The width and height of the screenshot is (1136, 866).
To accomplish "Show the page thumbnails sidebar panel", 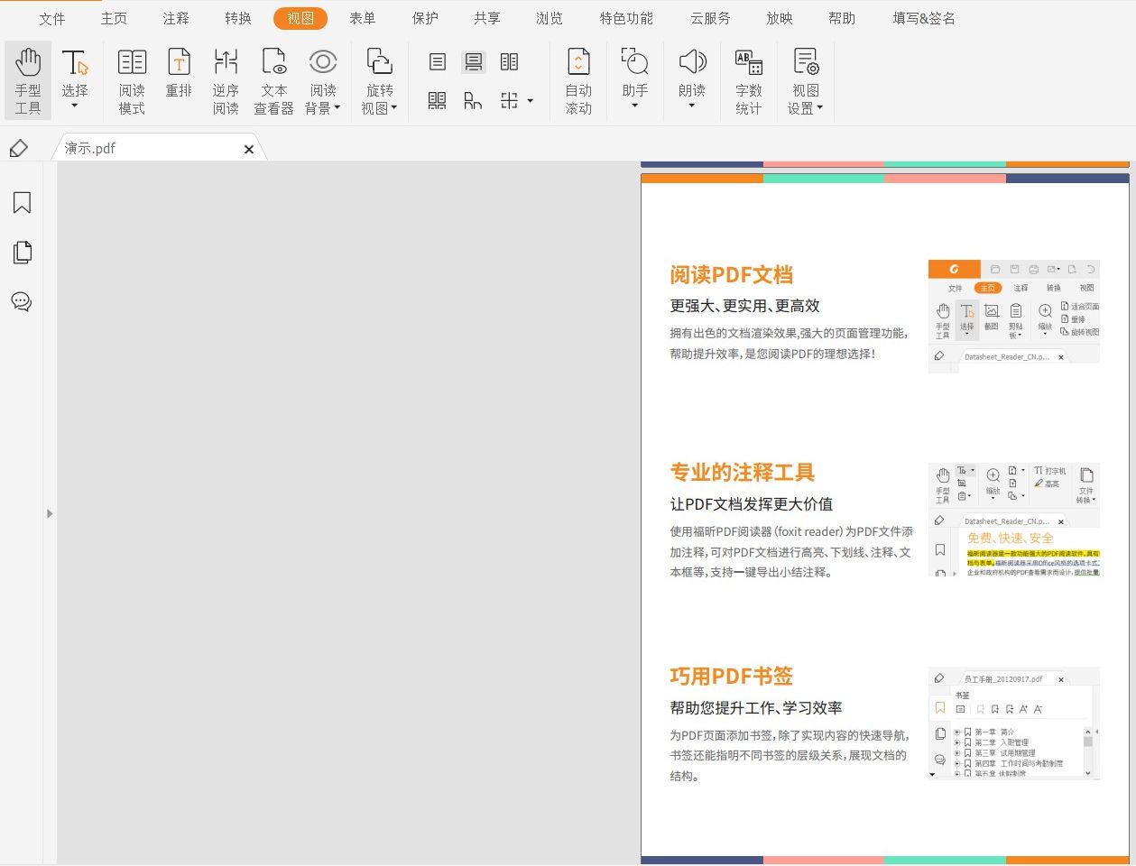I will [x=21, y=252].
